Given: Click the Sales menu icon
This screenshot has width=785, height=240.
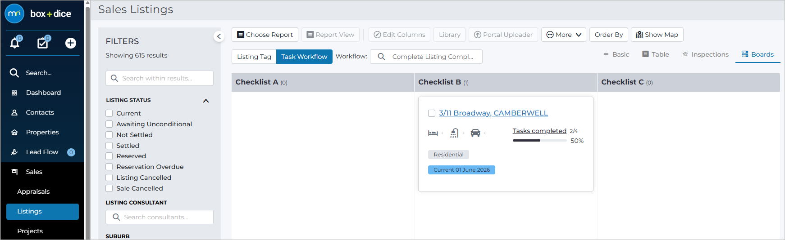Looking at the screenshot, I should 14,172.
